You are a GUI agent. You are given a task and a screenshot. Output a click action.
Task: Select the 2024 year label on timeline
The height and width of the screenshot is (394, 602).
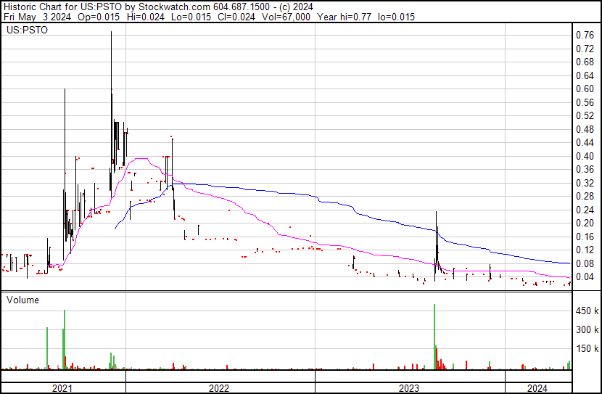point(537,388)
